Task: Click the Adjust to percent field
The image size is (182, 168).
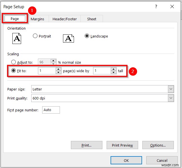Action: 44,62
